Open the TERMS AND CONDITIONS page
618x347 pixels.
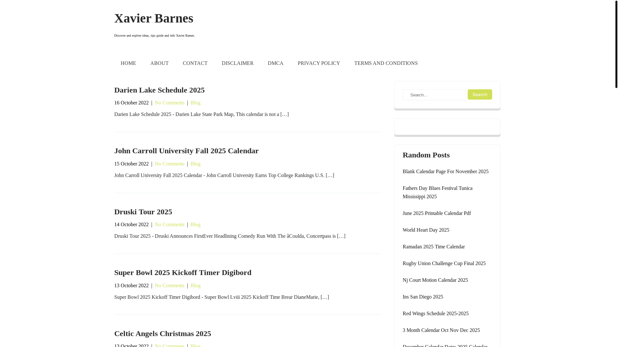[x=386, y=63]
